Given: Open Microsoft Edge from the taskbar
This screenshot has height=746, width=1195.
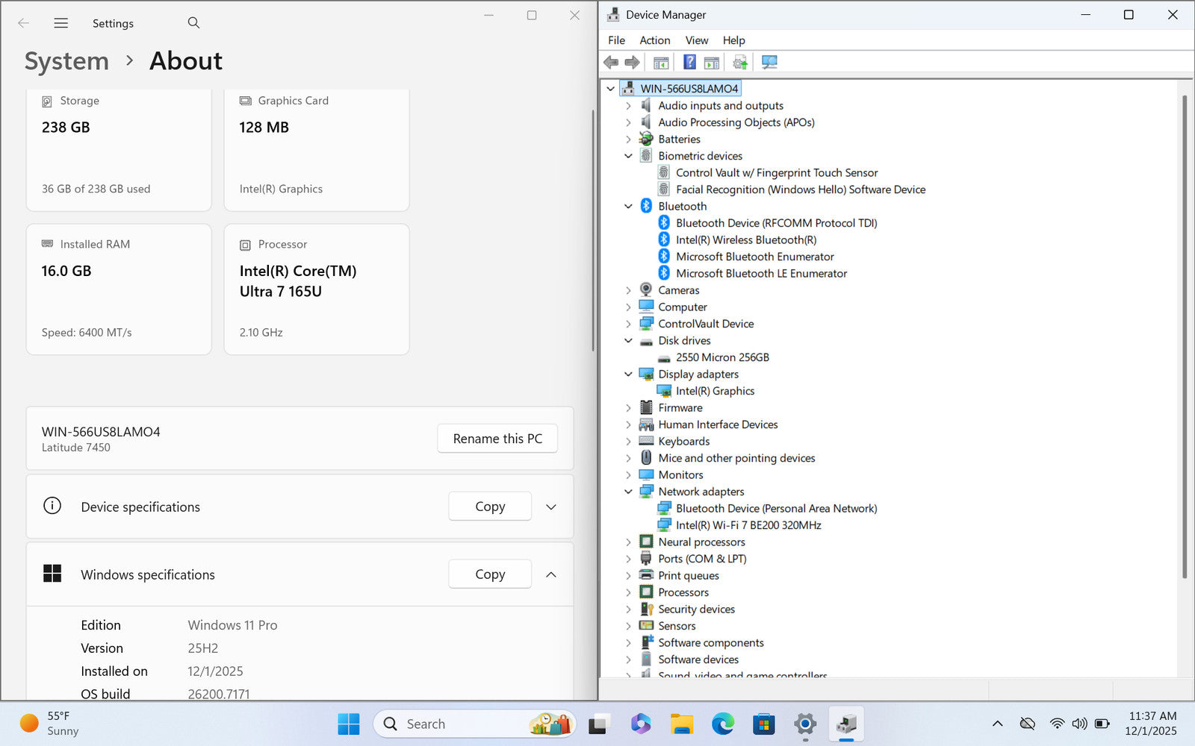Looking at the screenshot, I should click(x=722, y=724).
